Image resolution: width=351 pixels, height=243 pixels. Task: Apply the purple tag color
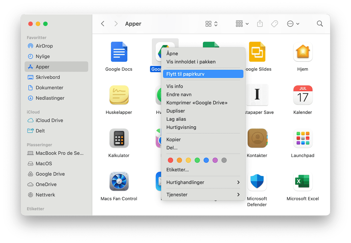(215, 160)
